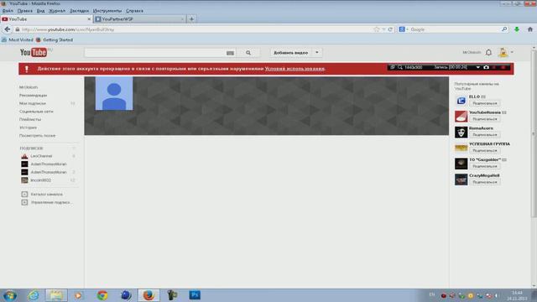
Task: Open the search engine selector dropdown
Action: click(404, 29)
